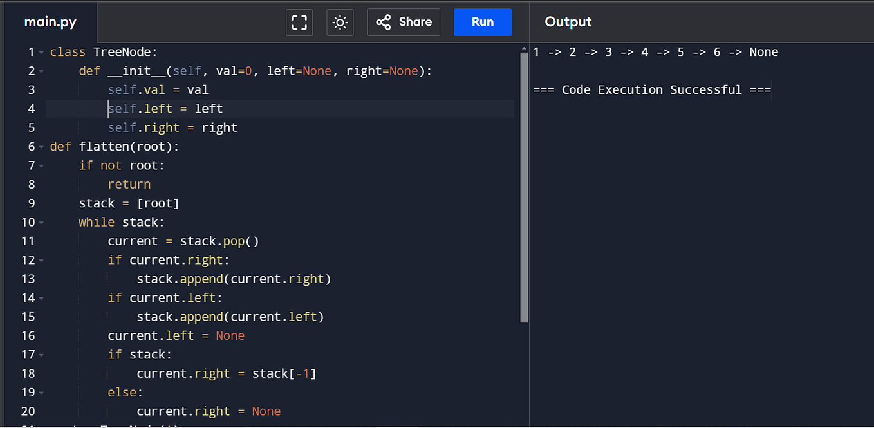Collapse the __init__ method fold arrow on line 2
This screenshot has height=428, width=874.
pos(41,71)
